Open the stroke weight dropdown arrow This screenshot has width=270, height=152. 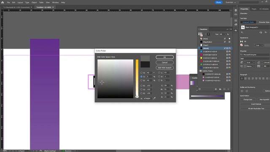tap(262, 45)
